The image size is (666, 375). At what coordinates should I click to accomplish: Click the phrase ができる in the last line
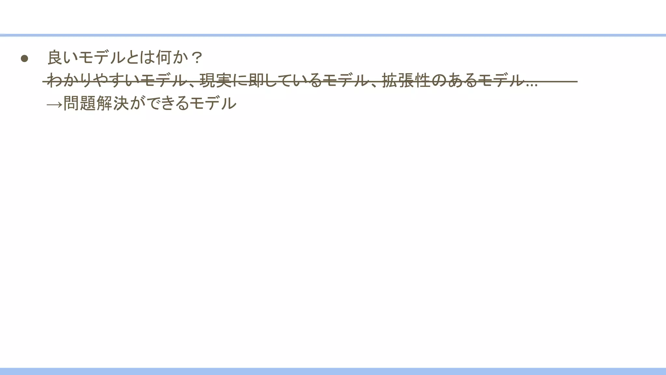tap(159, 104)
